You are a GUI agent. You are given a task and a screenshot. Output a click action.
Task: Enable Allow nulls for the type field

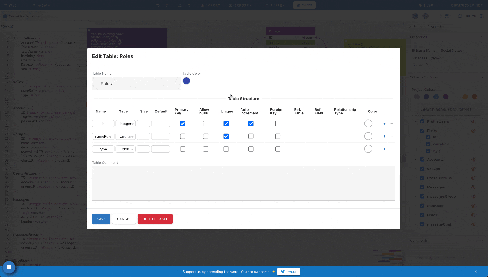pyautogui.click(x=206, y=149)
